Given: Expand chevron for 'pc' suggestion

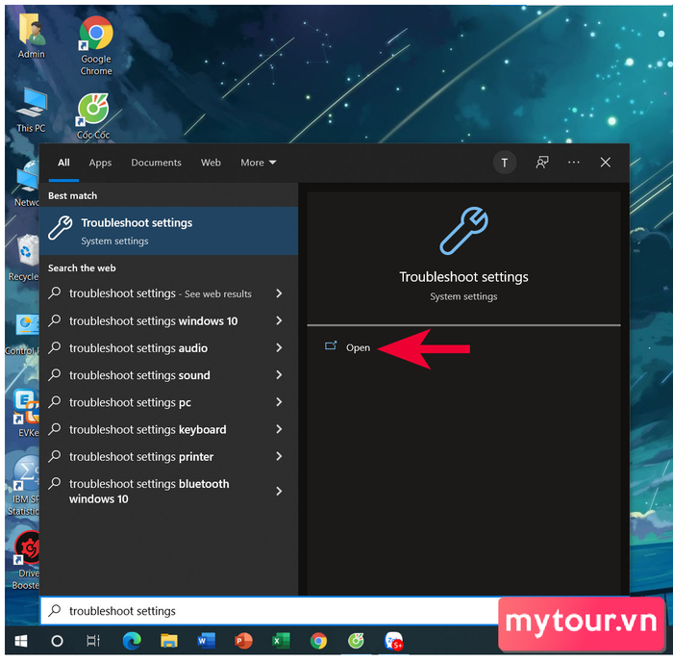Looking at the screenshot, I should pyautogui.click(x=279, y=401).
